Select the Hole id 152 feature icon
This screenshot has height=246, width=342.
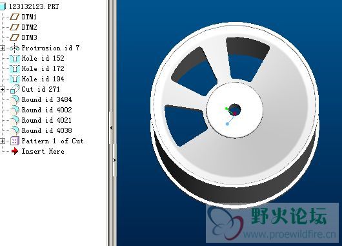15,58
